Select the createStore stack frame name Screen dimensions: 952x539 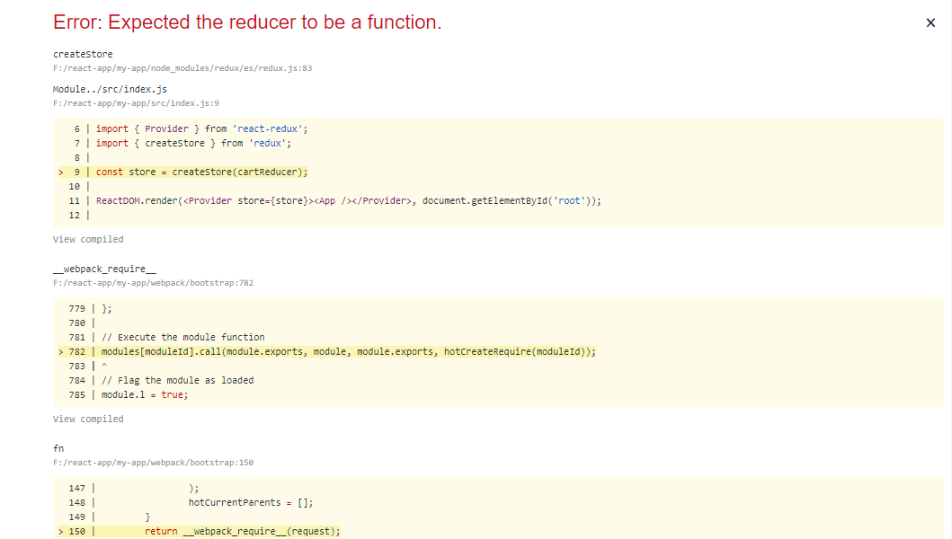pos(83,54)
